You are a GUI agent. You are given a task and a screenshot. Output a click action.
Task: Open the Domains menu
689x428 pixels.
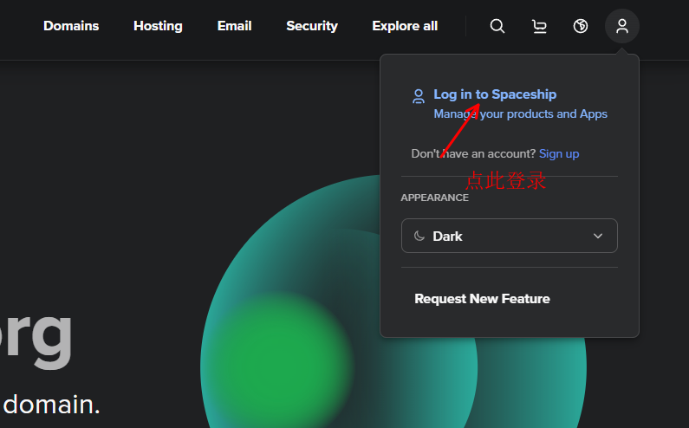click(71, 26)
